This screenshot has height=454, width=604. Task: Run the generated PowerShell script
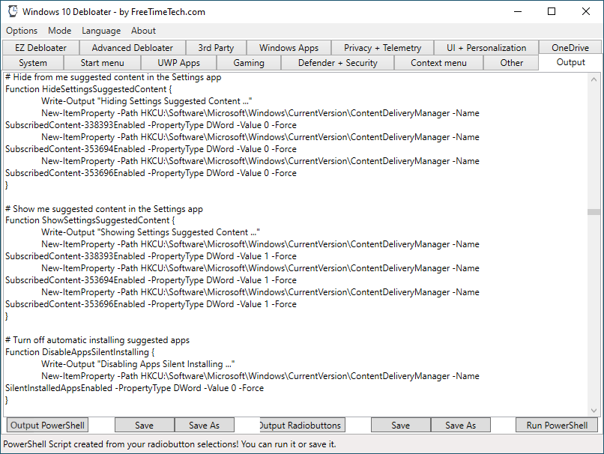click(x=557, y=425)
